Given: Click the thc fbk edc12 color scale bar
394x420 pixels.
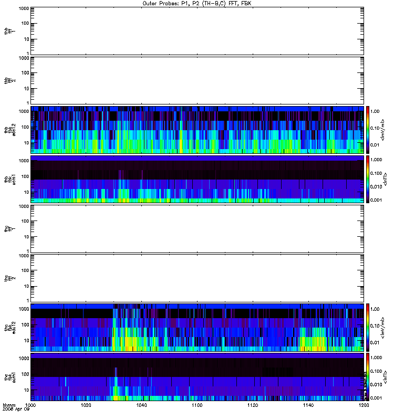Looking at the screenshot, I should pos(368,327).
